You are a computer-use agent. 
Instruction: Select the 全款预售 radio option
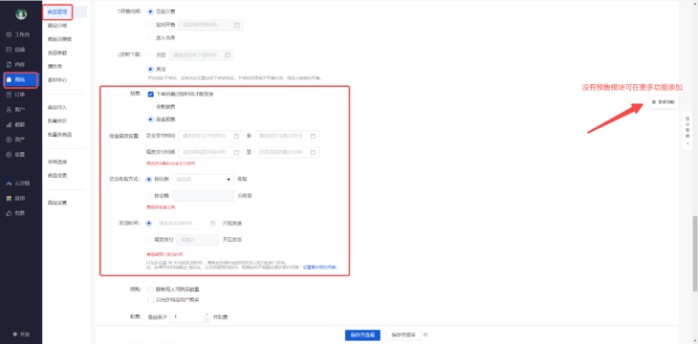click(x=150, y=107)
